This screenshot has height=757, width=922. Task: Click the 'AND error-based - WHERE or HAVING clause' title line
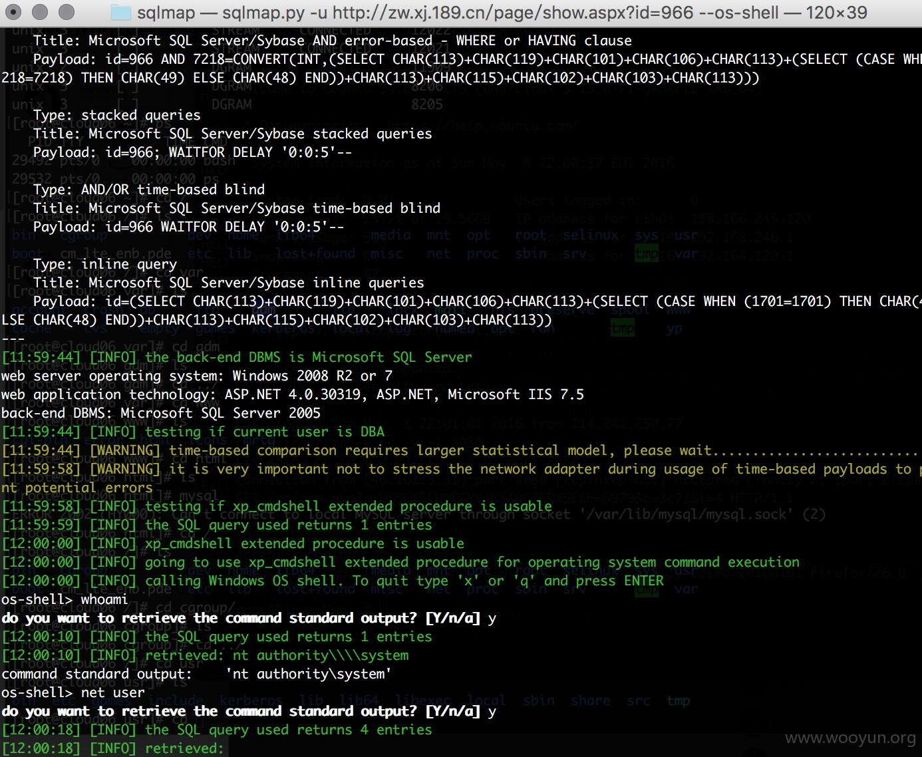click(x=333, y=41)
